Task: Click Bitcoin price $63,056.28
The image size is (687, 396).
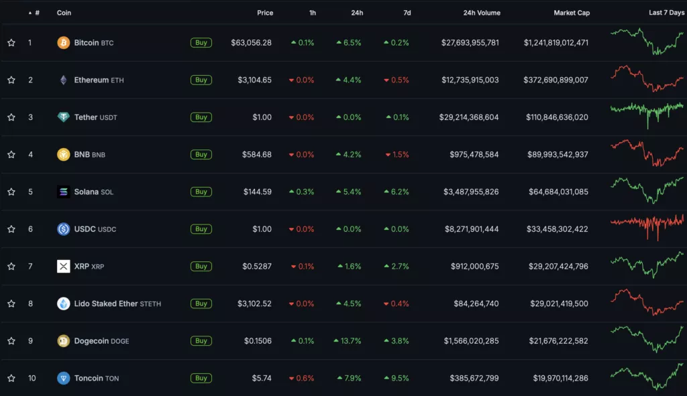Action: click(x=251, y=42)
